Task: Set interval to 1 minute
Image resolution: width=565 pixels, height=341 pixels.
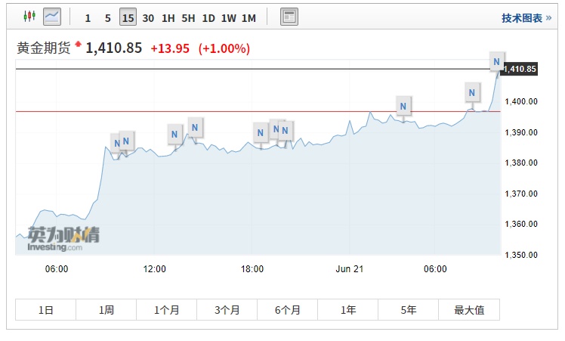Action: 88,17
